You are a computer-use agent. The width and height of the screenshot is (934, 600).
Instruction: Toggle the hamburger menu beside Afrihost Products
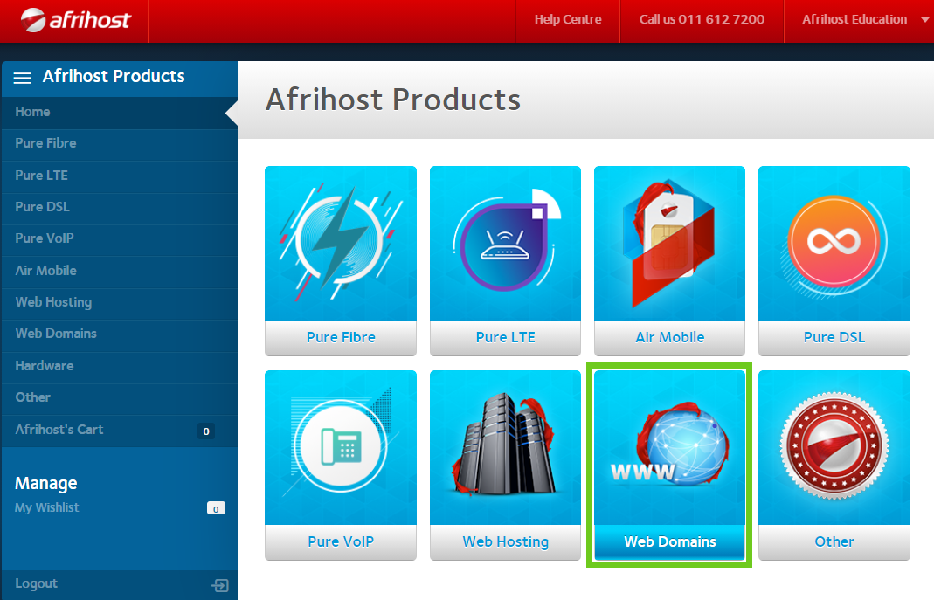(23, 78)
